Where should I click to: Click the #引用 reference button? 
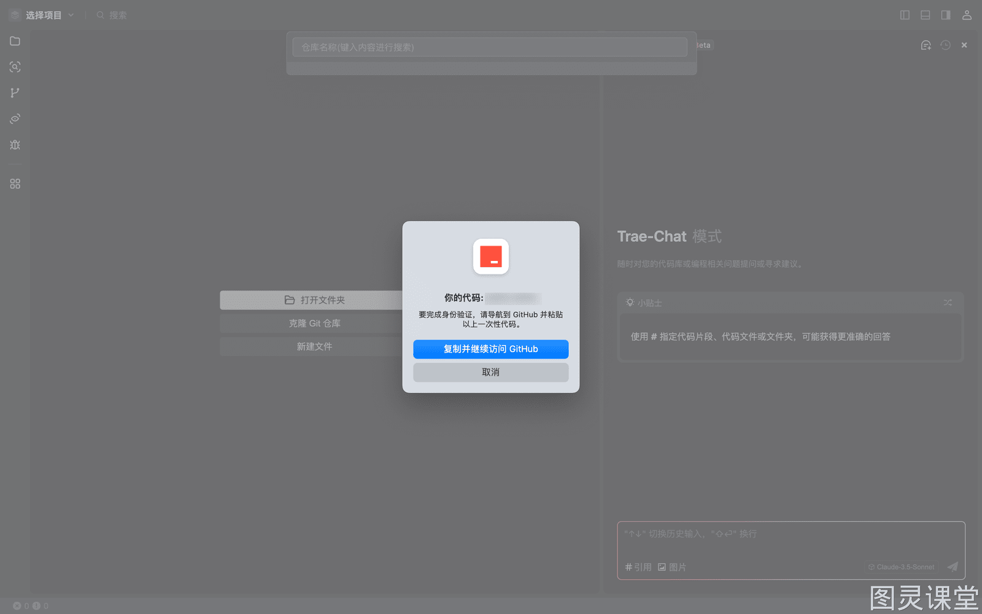(638, 567)
